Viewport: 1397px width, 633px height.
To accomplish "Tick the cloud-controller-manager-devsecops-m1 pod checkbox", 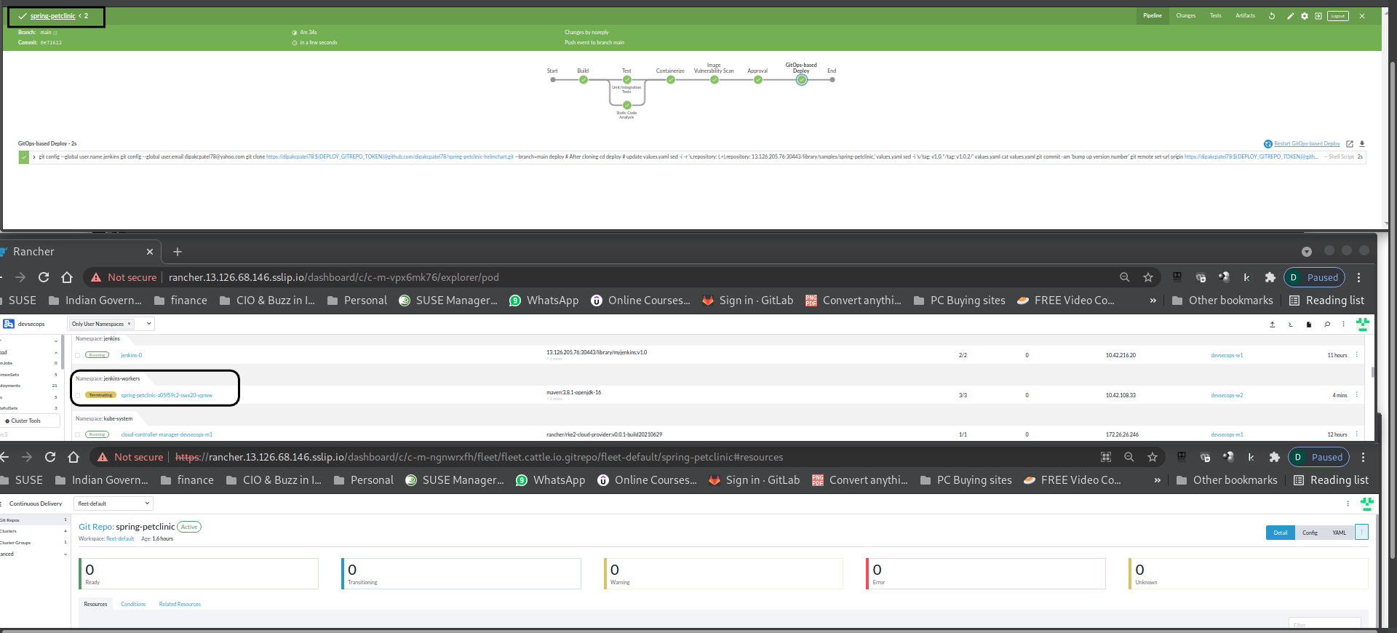I will coord(78,435).
